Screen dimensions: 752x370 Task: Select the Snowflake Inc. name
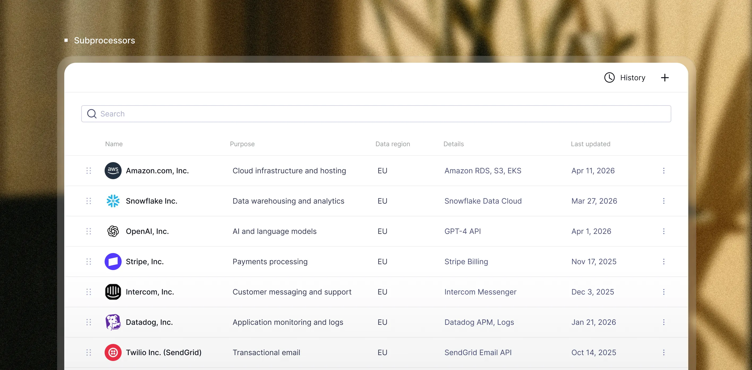(152, 201)
